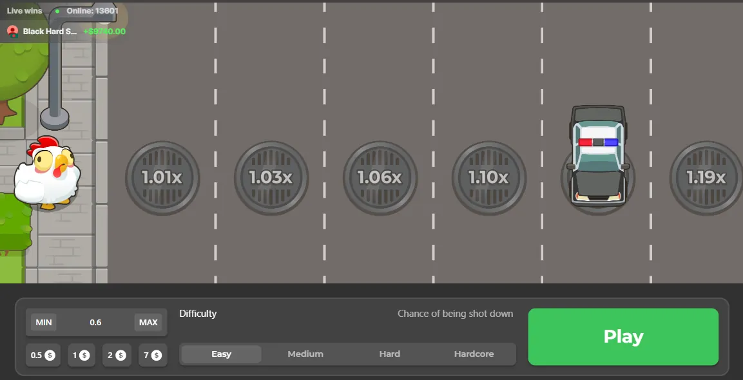Pick the 1.10x manhole multiplier
Image resolution: width=743 pixels, height=380 pixels.
pos(489,178)
